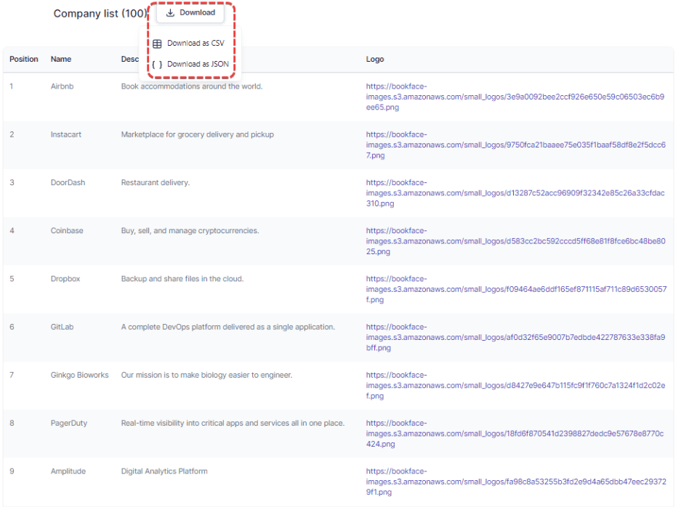
Task: Select the Ginkgo Bioworks name cell
Action: click(x=79, y=375)
